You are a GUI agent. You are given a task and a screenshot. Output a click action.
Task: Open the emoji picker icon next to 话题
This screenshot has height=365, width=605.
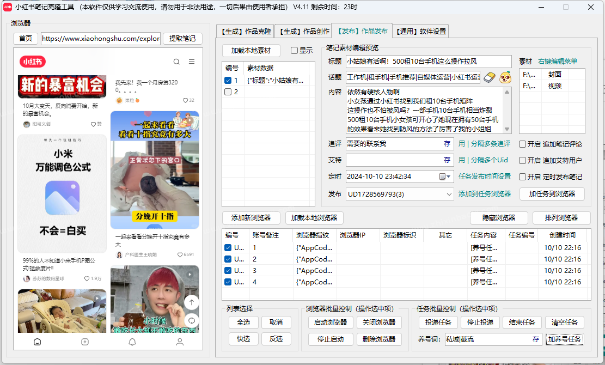coord(505,77)
